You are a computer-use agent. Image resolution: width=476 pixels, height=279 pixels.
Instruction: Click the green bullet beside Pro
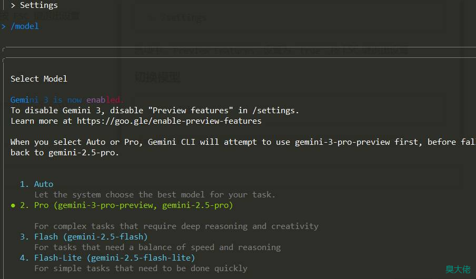(13, 205)
